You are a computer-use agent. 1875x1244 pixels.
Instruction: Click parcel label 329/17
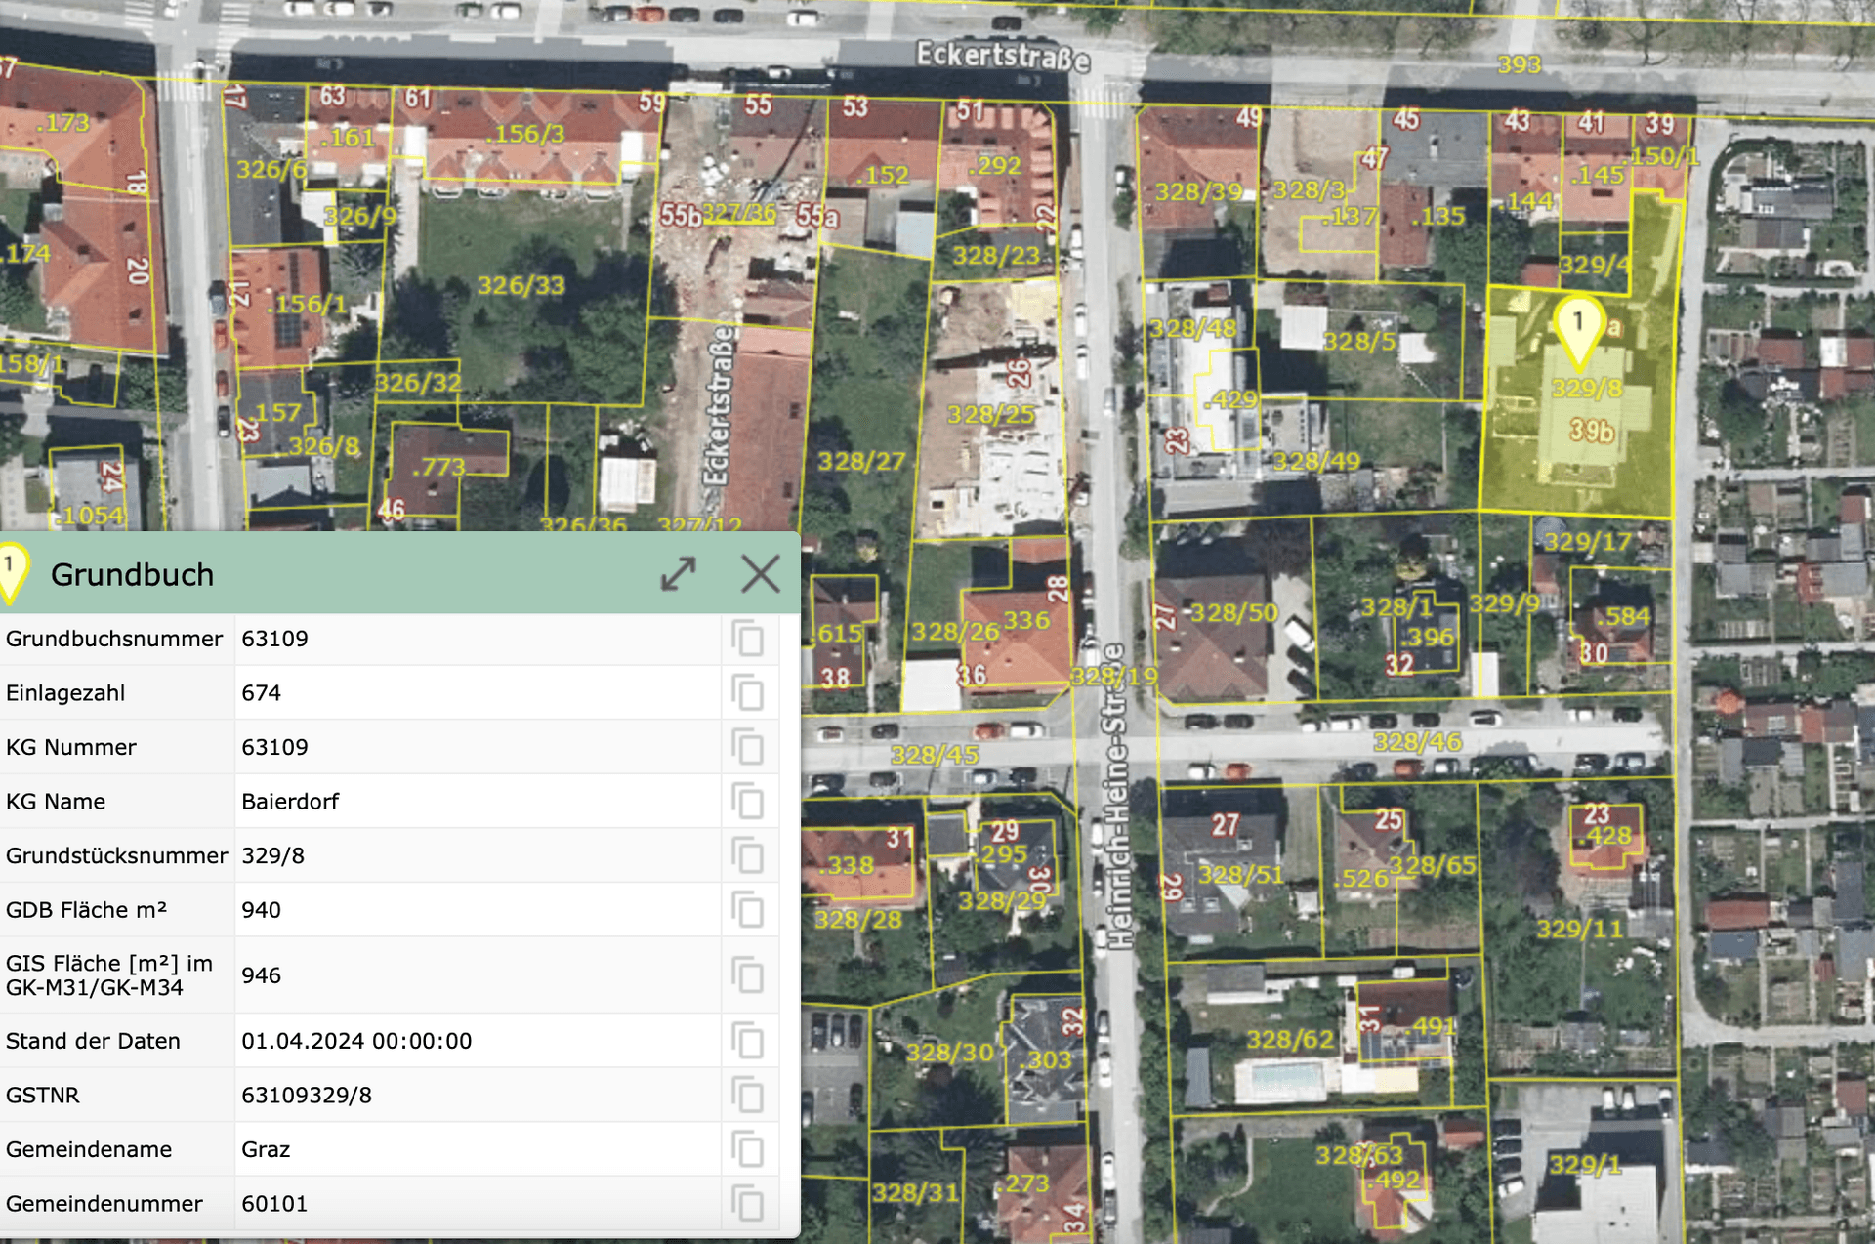(1588, 541)
